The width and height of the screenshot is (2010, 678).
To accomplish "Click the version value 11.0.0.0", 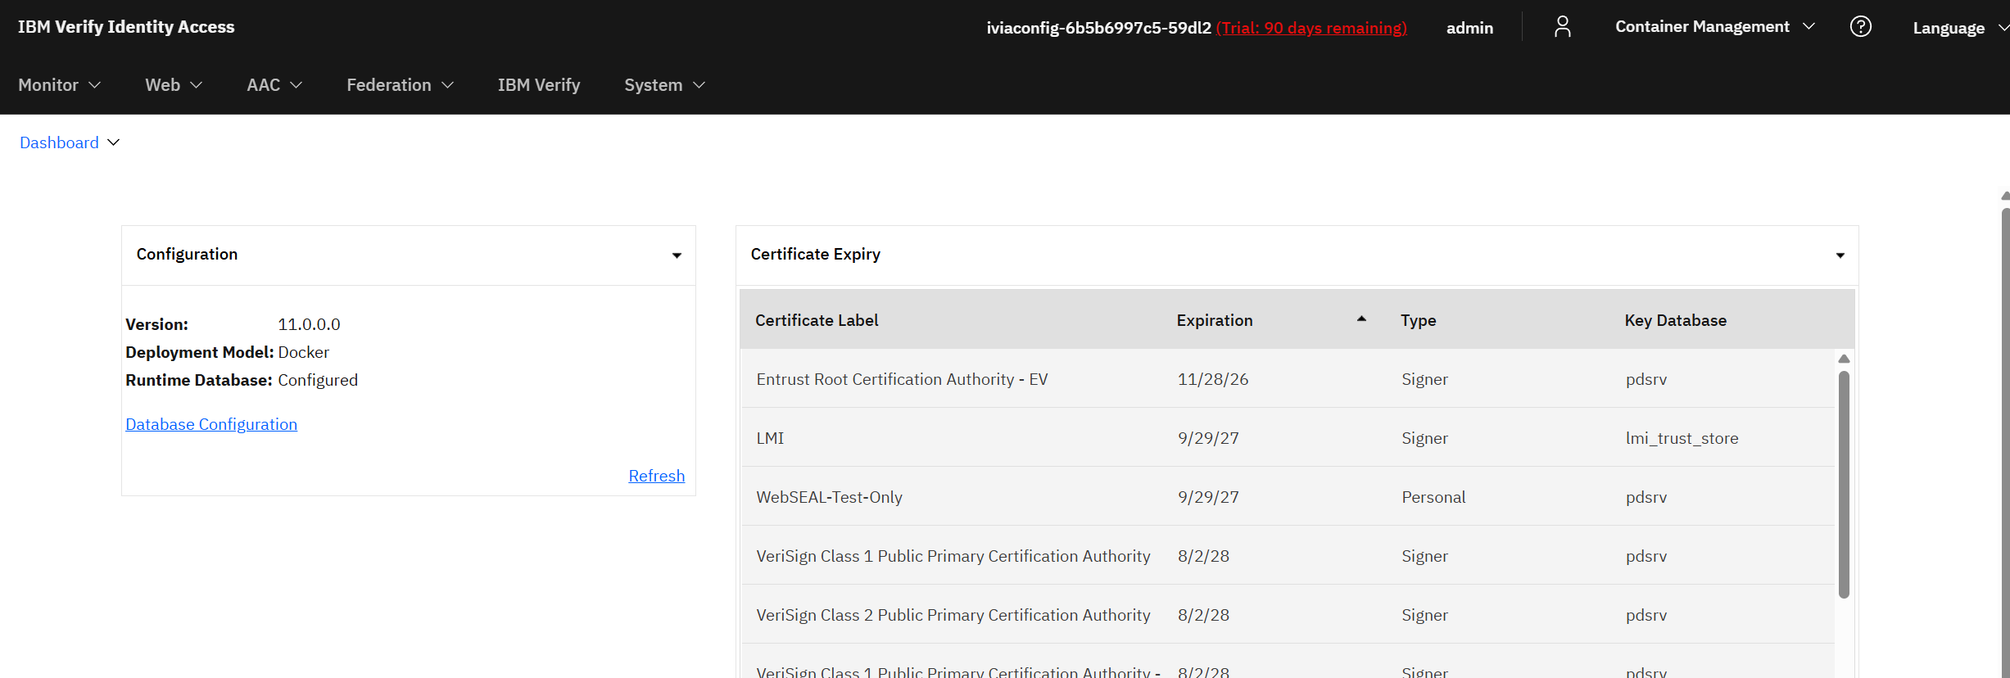I will [309, 324].
